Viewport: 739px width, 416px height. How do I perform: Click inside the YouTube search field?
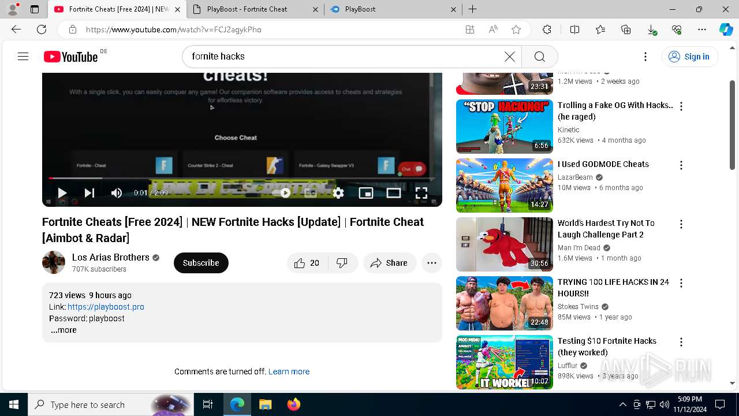coord(344,56)
